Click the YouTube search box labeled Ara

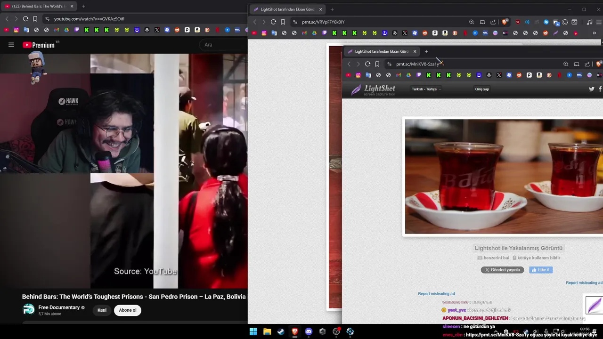click(x=224, y=45)
